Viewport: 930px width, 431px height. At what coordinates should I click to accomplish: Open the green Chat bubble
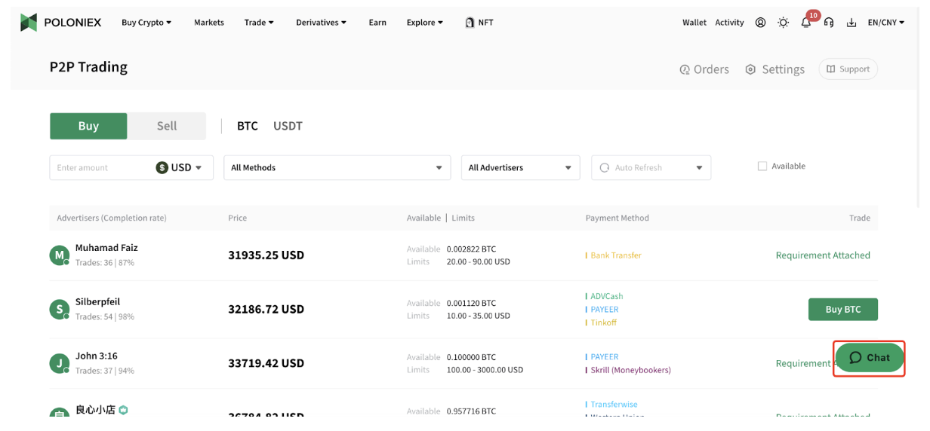869,358
